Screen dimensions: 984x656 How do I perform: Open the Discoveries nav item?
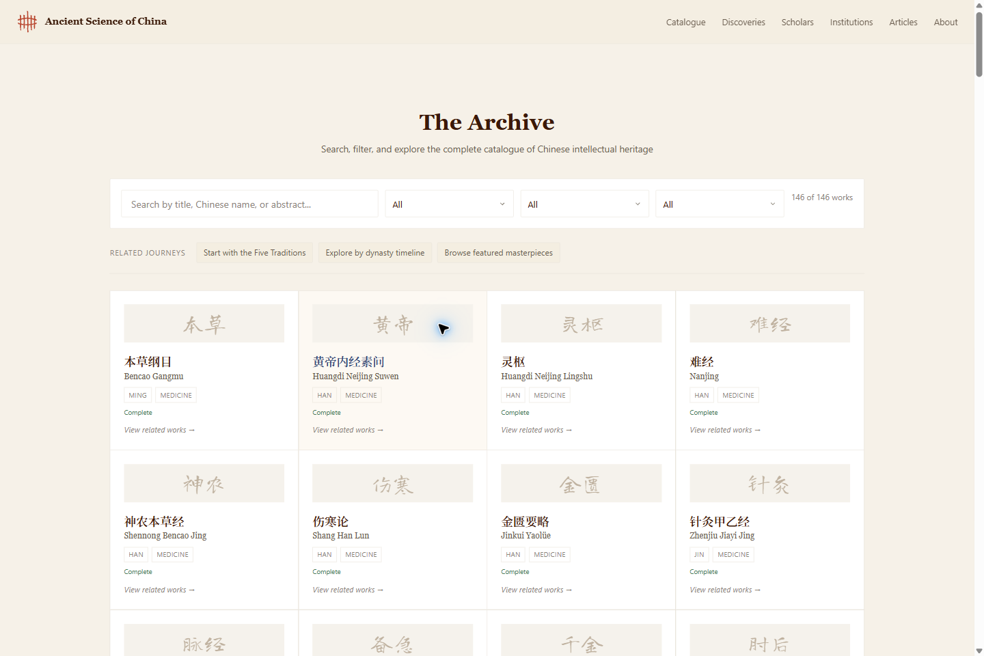click(x=743, y=23)
